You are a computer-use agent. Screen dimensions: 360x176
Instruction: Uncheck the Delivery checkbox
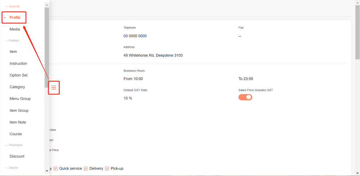(86, 169)
